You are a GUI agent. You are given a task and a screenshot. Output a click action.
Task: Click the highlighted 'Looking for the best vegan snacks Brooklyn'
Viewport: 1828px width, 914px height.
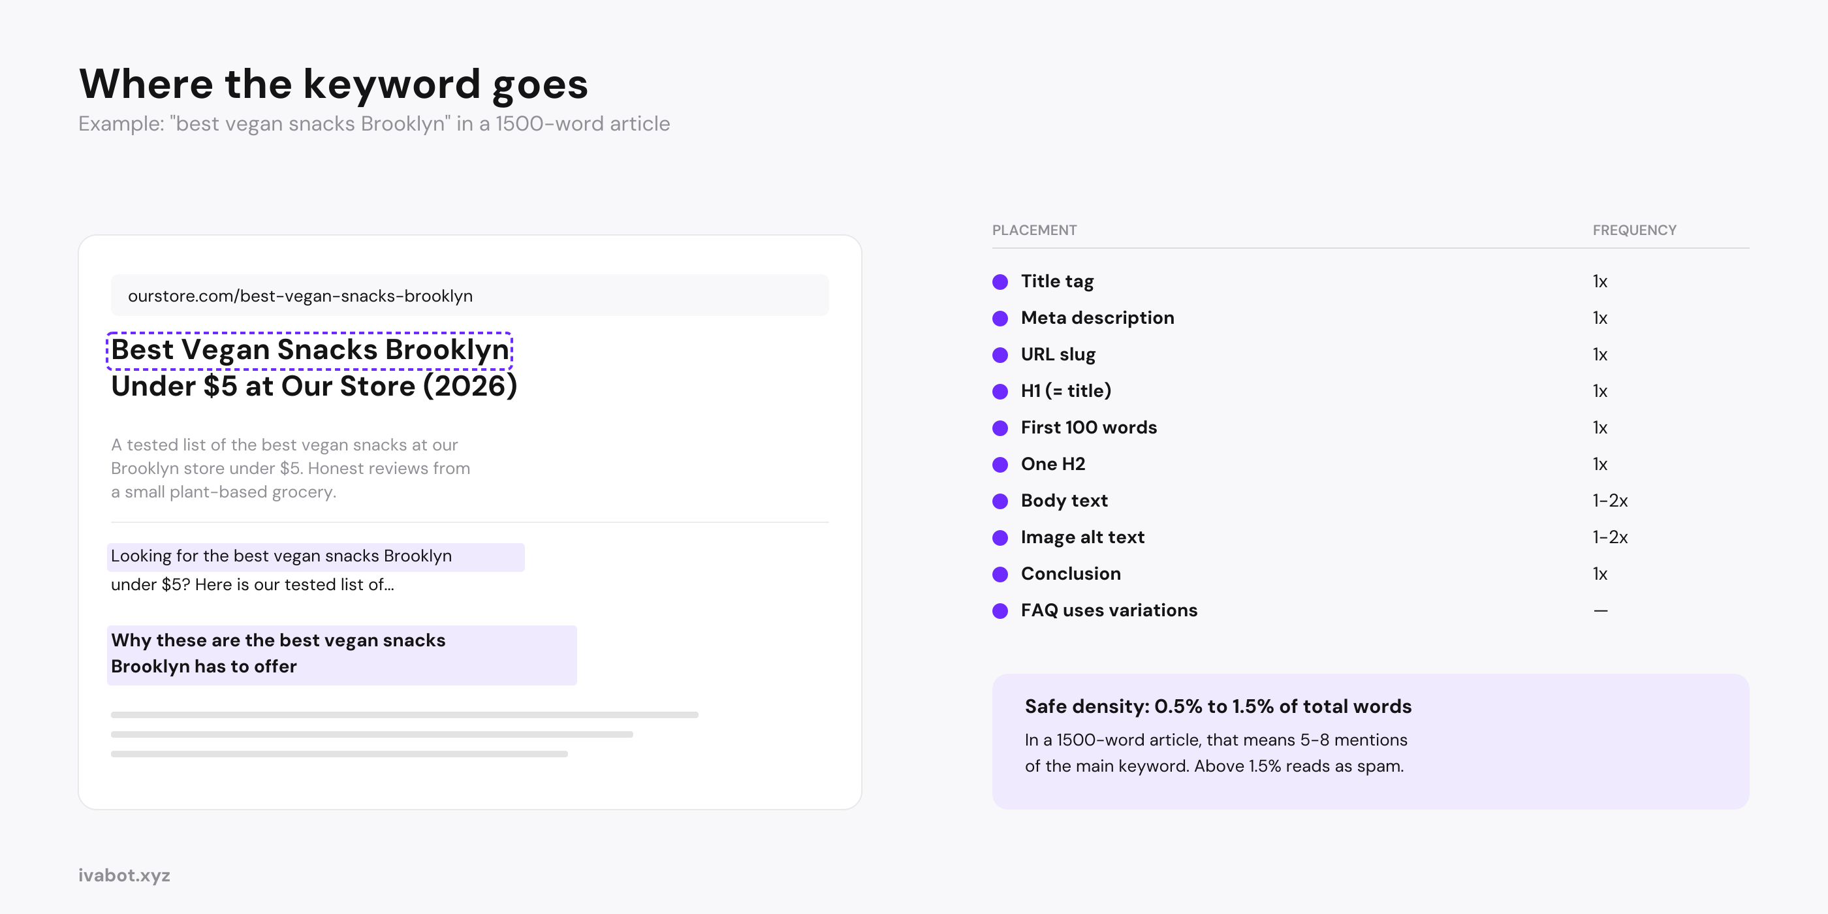click(316, 557)
